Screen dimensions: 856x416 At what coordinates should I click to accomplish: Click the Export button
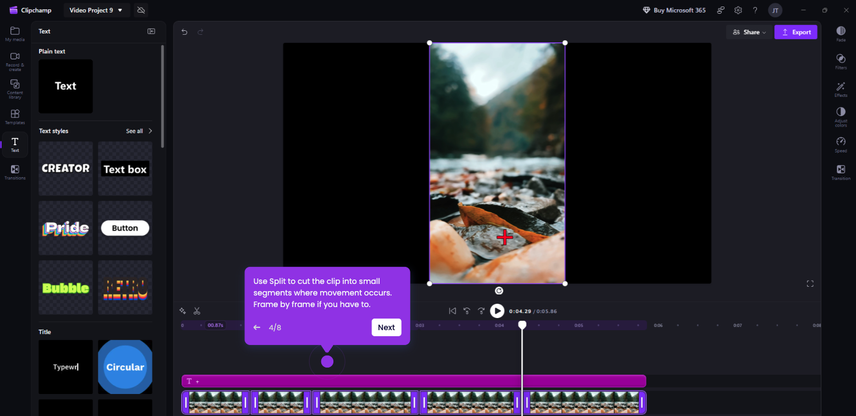795,32
